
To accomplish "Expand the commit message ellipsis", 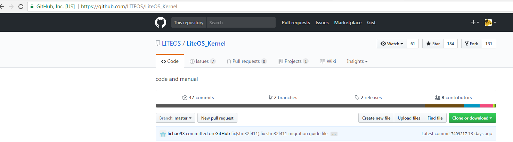I will pos(334,134).
